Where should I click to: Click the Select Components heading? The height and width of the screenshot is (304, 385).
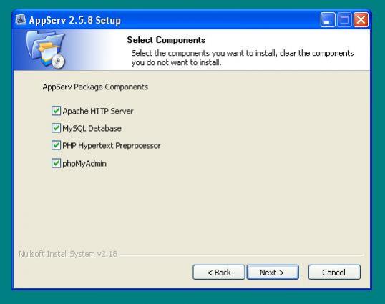[x=166, y=40]
